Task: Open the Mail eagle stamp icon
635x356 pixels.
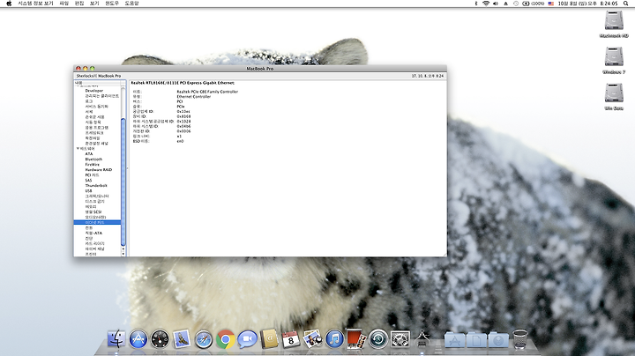Action: point(182,339)
